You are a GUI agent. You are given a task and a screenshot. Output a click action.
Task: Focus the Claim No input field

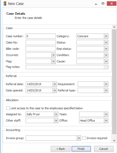point(41,42)
